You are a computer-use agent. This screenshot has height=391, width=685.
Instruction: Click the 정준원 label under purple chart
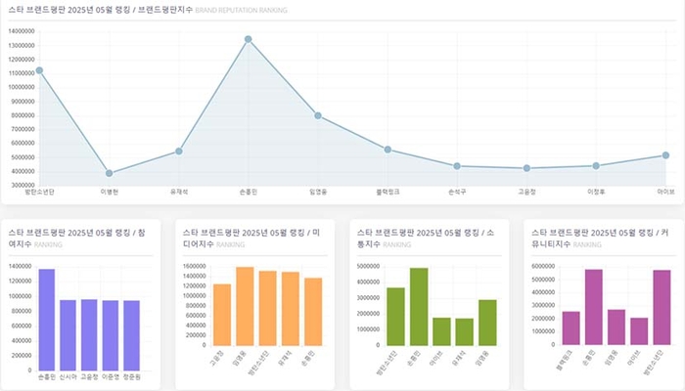(x=131, y=377)
